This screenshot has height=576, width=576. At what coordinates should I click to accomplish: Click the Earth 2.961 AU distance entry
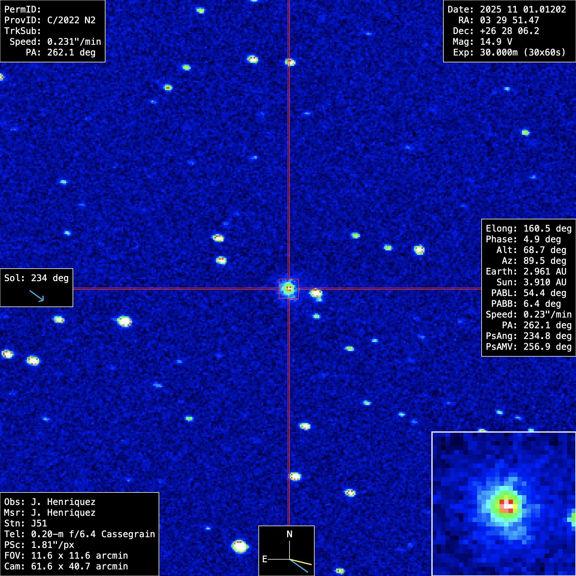[x=526, y=272]
